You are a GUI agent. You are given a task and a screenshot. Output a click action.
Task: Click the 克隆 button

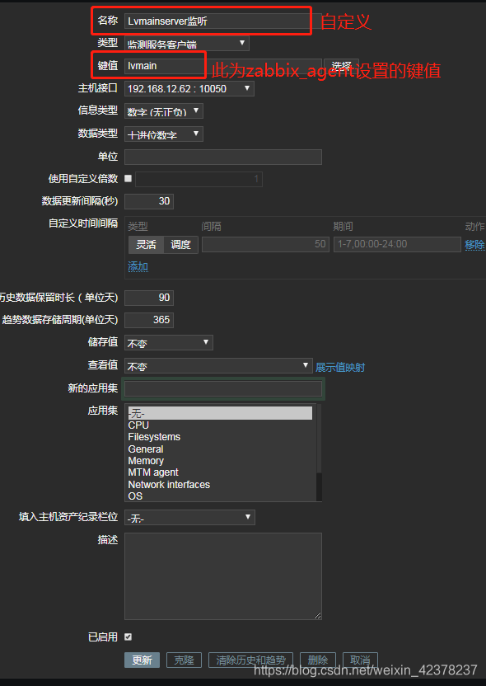pos(184,660)
